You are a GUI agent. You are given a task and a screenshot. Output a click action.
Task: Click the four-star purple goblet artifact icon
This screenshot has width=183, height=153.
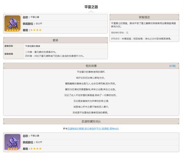(12, 142)
